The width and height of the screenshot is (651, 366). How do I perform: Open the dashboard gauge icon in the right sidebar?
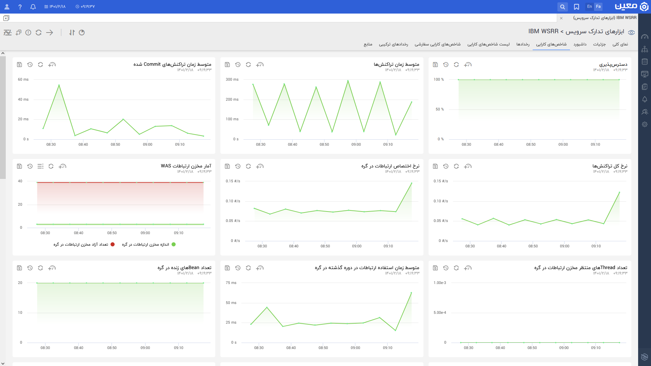645,37
